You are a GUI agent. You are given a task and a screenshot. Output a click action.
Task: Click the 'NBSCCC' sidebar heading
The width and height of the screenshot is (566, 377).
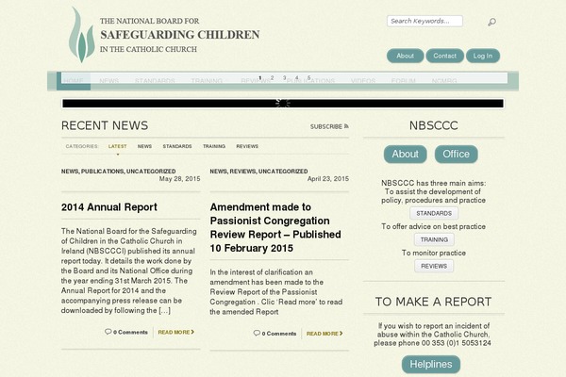pos(434,125)
